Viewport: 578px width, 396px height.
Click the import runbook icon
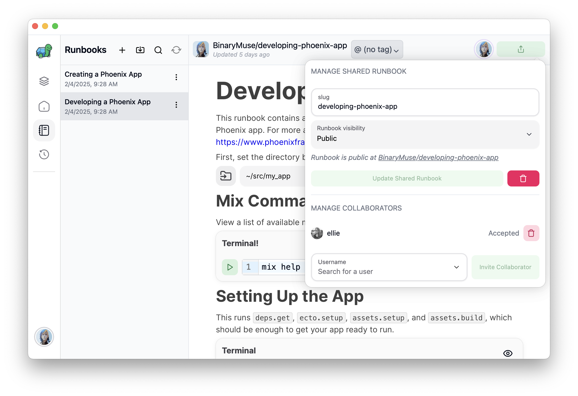pos(140,50)
